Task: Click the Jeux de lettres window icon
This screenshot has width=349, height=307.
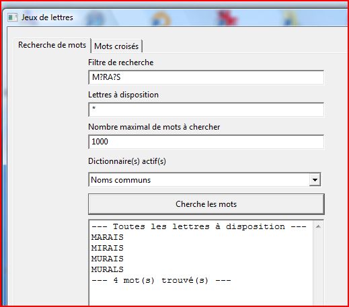Action: (12, 17)
